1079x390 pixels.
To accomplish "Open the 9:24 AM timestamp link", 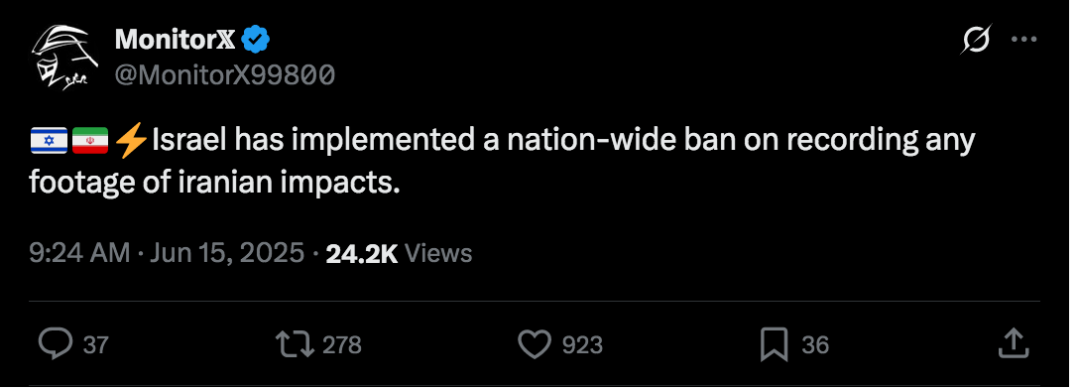I will pos(79,253).
